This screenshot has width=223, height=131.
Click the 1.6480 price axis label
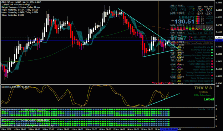(x=219, y=54)
